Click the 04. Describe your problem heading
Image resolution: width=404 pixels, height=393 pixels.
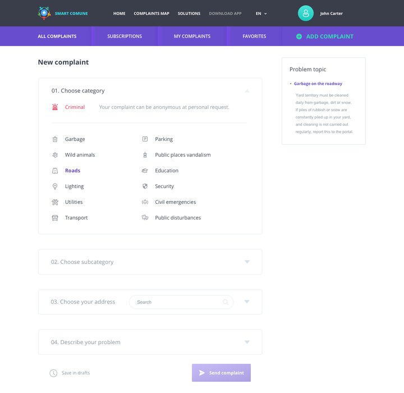click(x=85, y=342)
